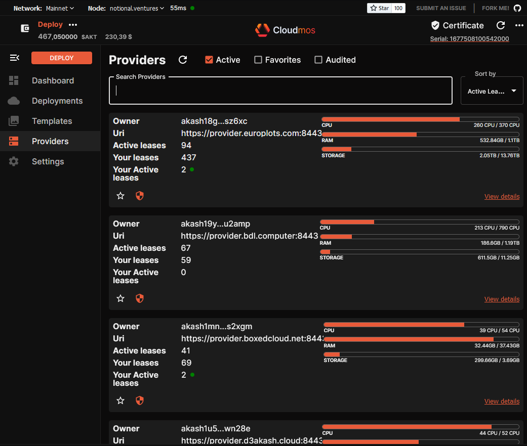
Task: Focus the Search Providers input field
Action: coord(280,91)
